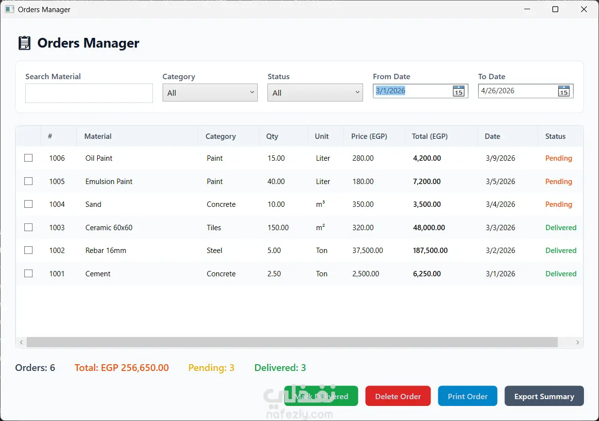This screenshot has width=599, height=421.
Task: Open the To Date calendar picker icon
Action: tap(564, 91)
